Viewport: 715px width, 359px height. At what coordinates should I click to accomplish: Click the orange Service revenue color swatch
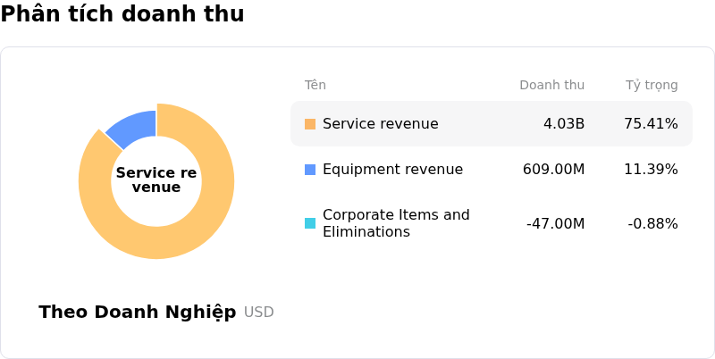point(310,124)
